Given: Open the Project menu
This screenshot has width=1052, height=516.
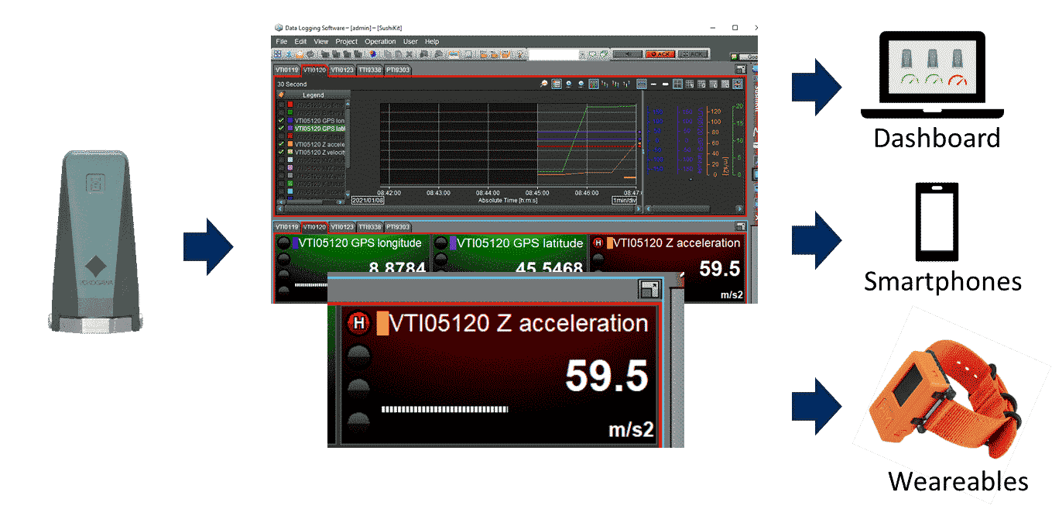Looking at the screenshot, I should [x=346, y=41].
